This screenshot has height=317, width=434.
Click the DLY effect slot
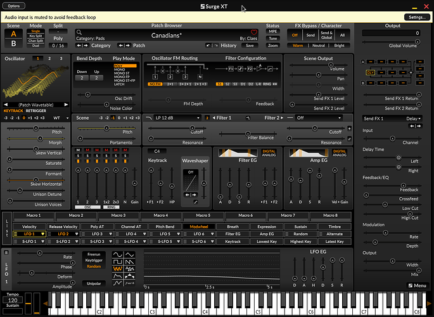pos(370,72)
